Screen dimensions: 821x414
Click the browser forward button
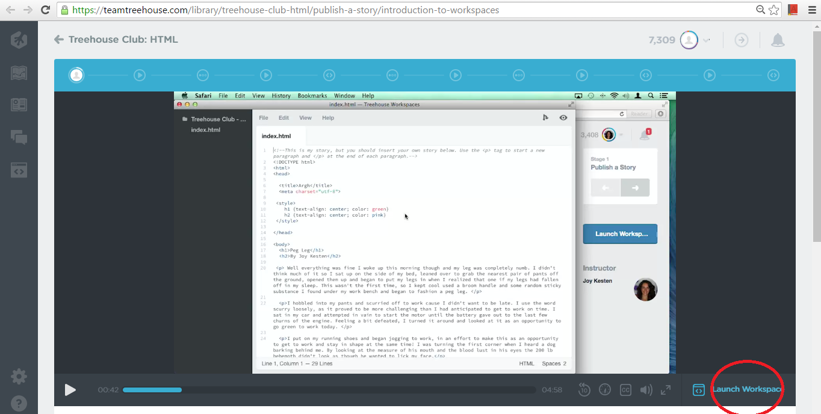tap(28, 10)
